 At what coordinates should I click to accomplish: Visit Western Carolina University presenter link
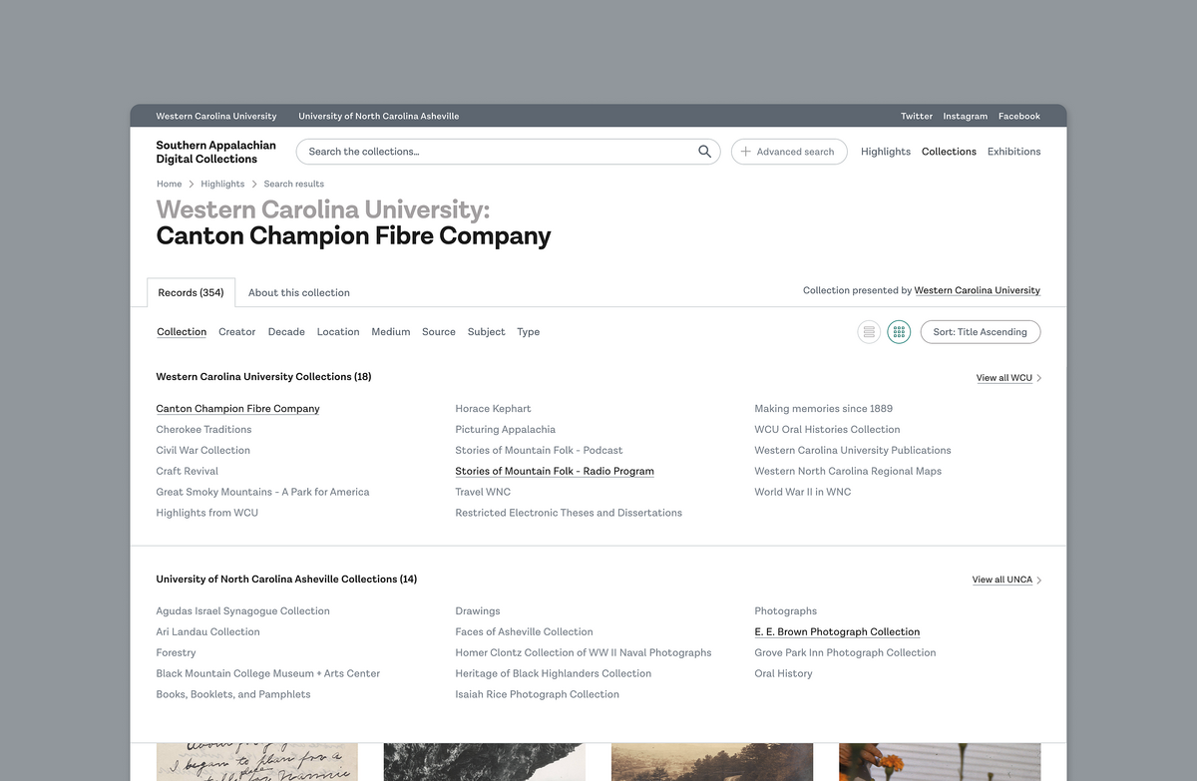pyautogui.click(x=977, y=290)
